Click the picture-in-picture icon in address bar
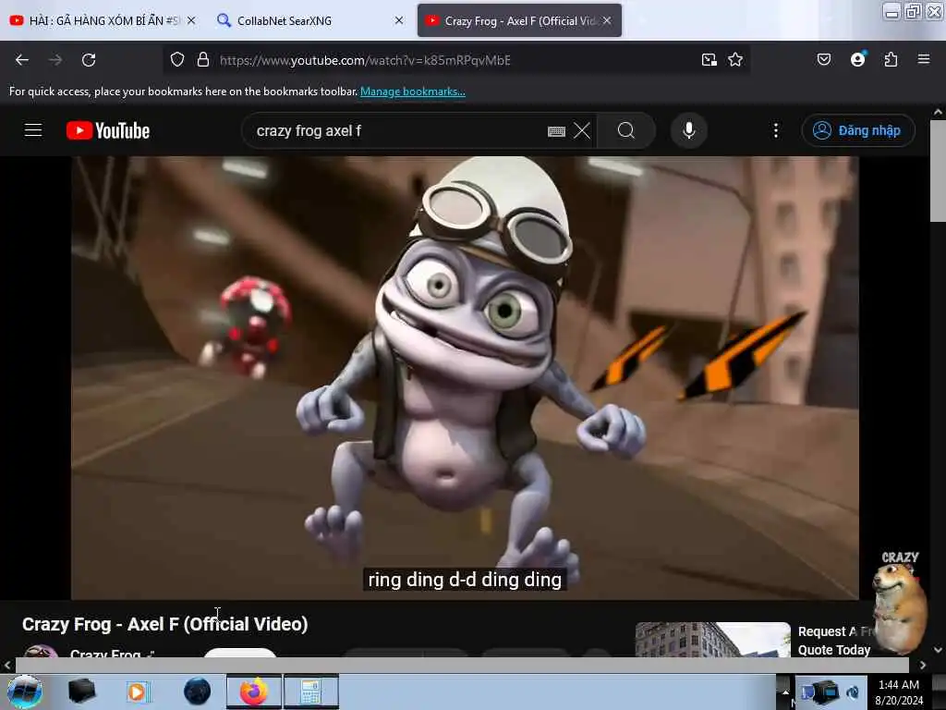Viewport: 946px width, 710px height. click(x=709, y=60)
